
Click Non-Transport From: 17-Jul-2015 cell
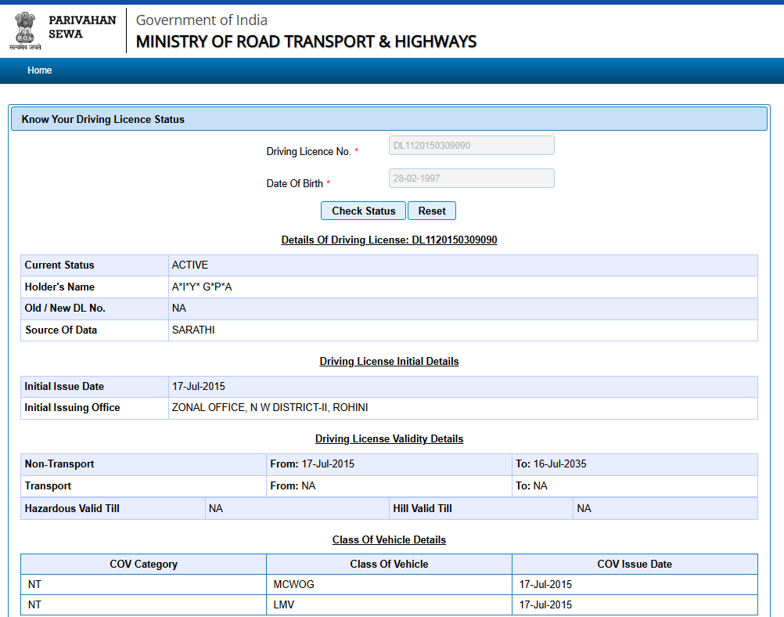click(389, 464)
